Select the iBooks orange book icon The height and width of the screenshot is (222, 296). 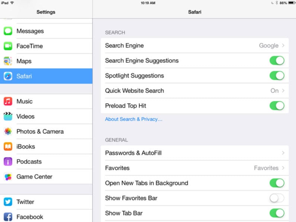coord(8,146)
